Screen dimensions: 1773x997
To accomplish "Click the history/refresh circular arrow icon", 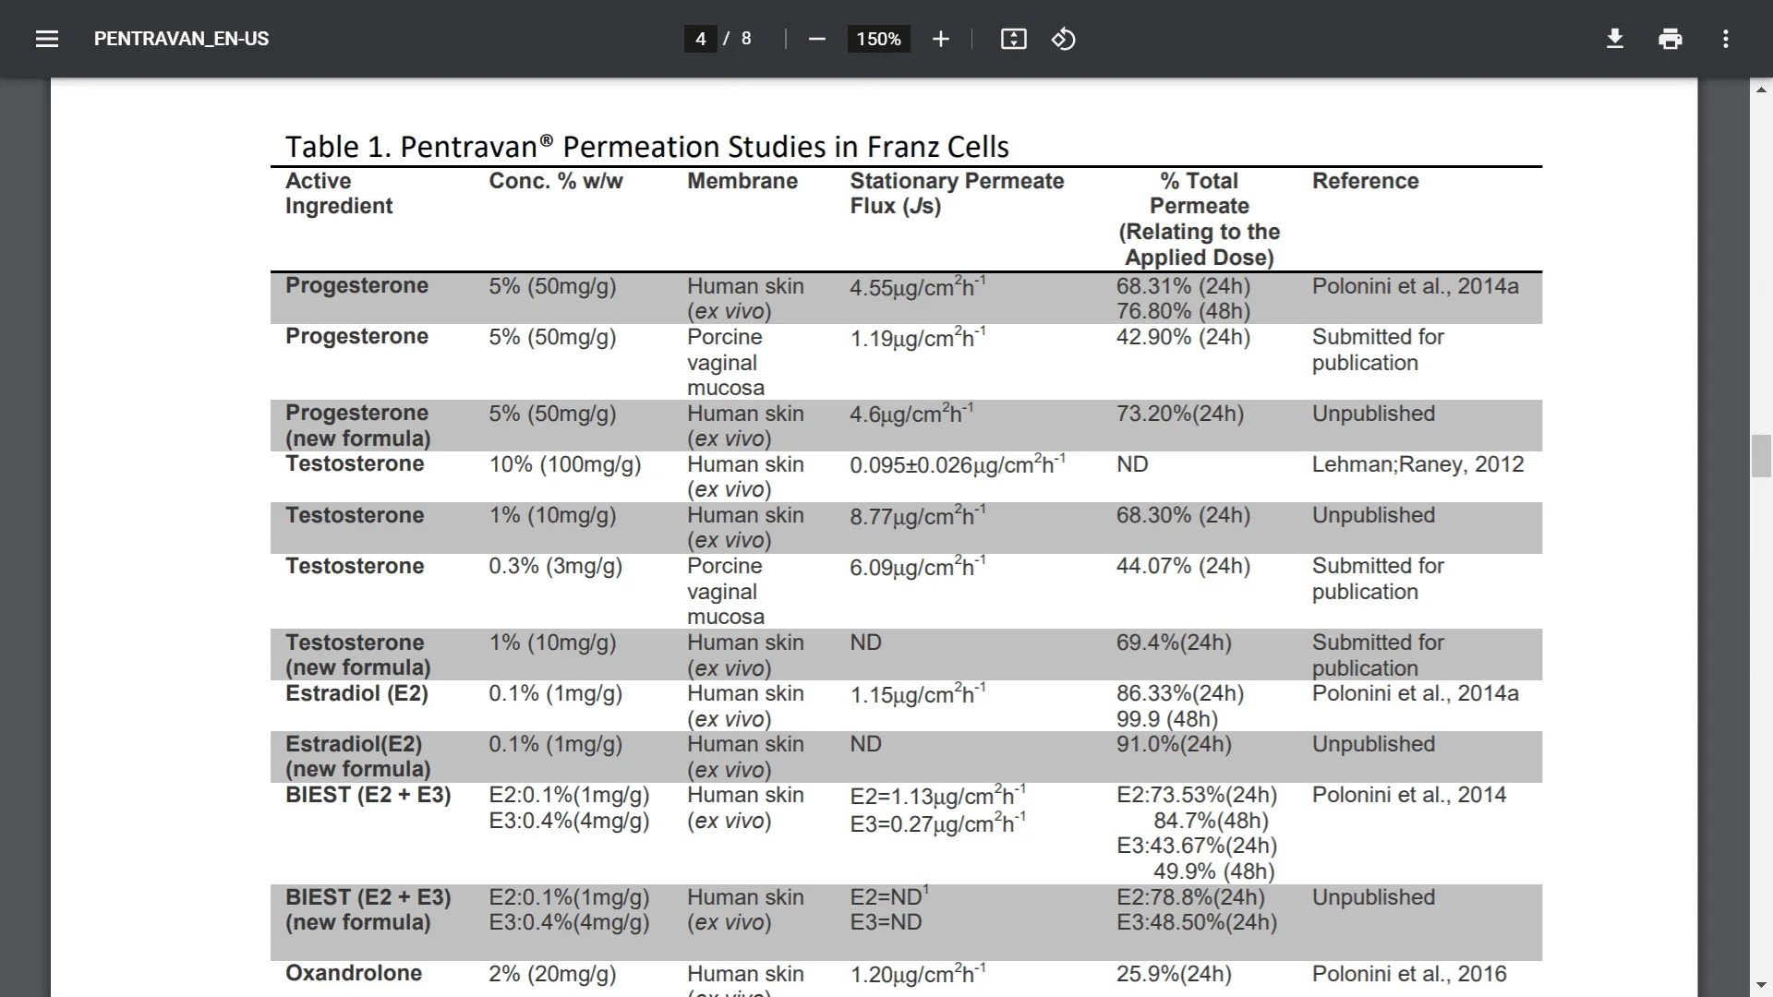I will point(1062,39).
